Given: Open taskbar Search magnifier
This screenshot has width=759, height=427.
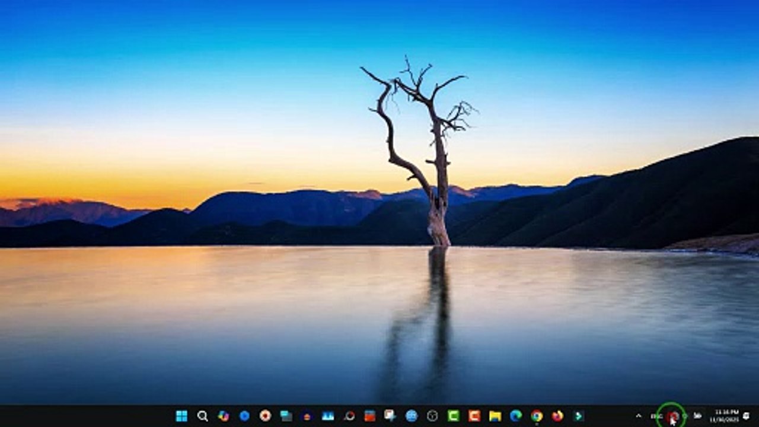Looking at the screenshot, I should click(x=202, y=416).
